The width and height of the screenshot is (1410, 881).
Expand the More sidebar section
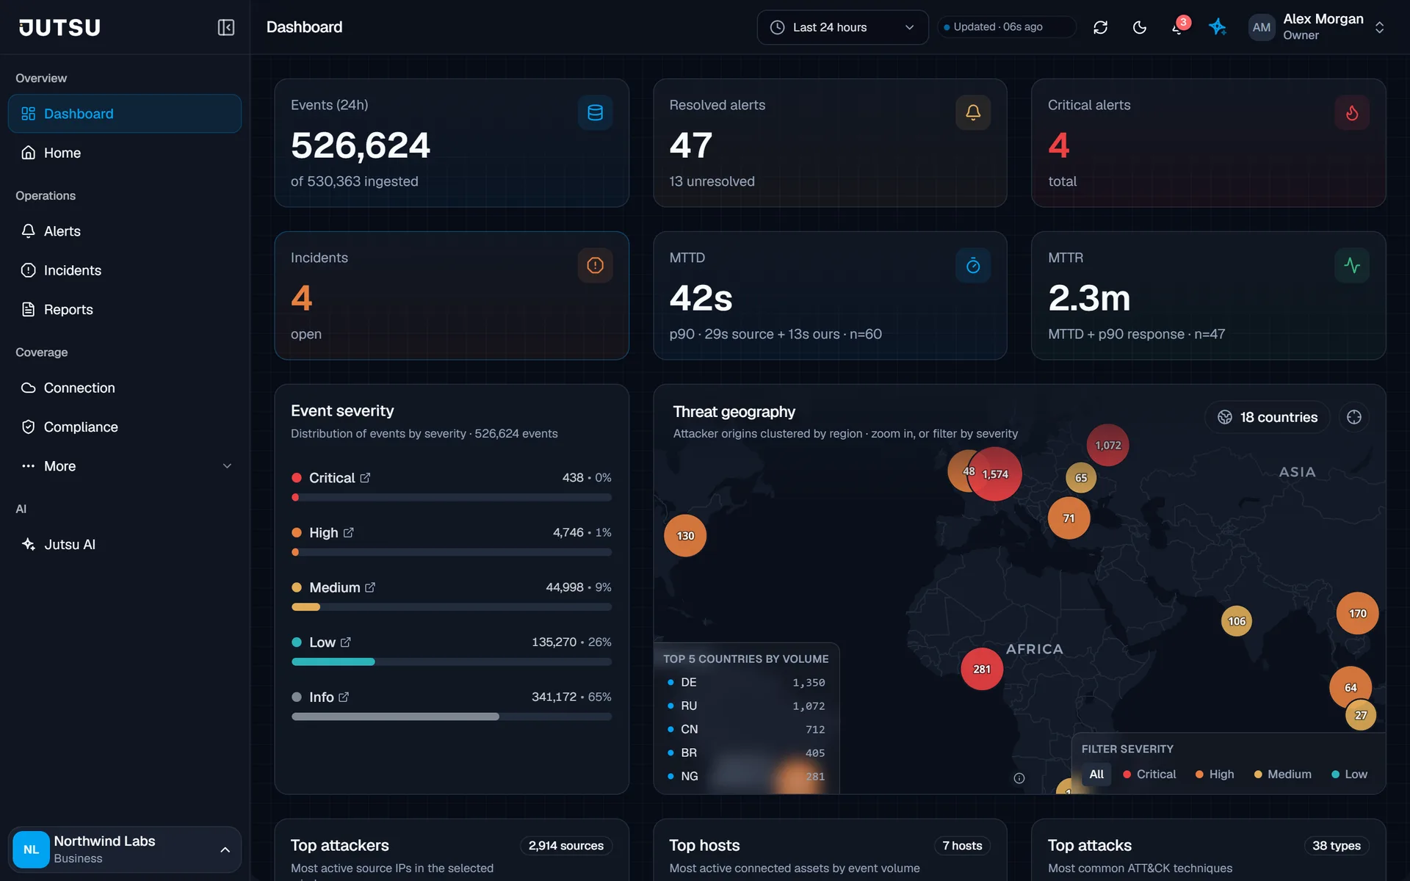125,466
